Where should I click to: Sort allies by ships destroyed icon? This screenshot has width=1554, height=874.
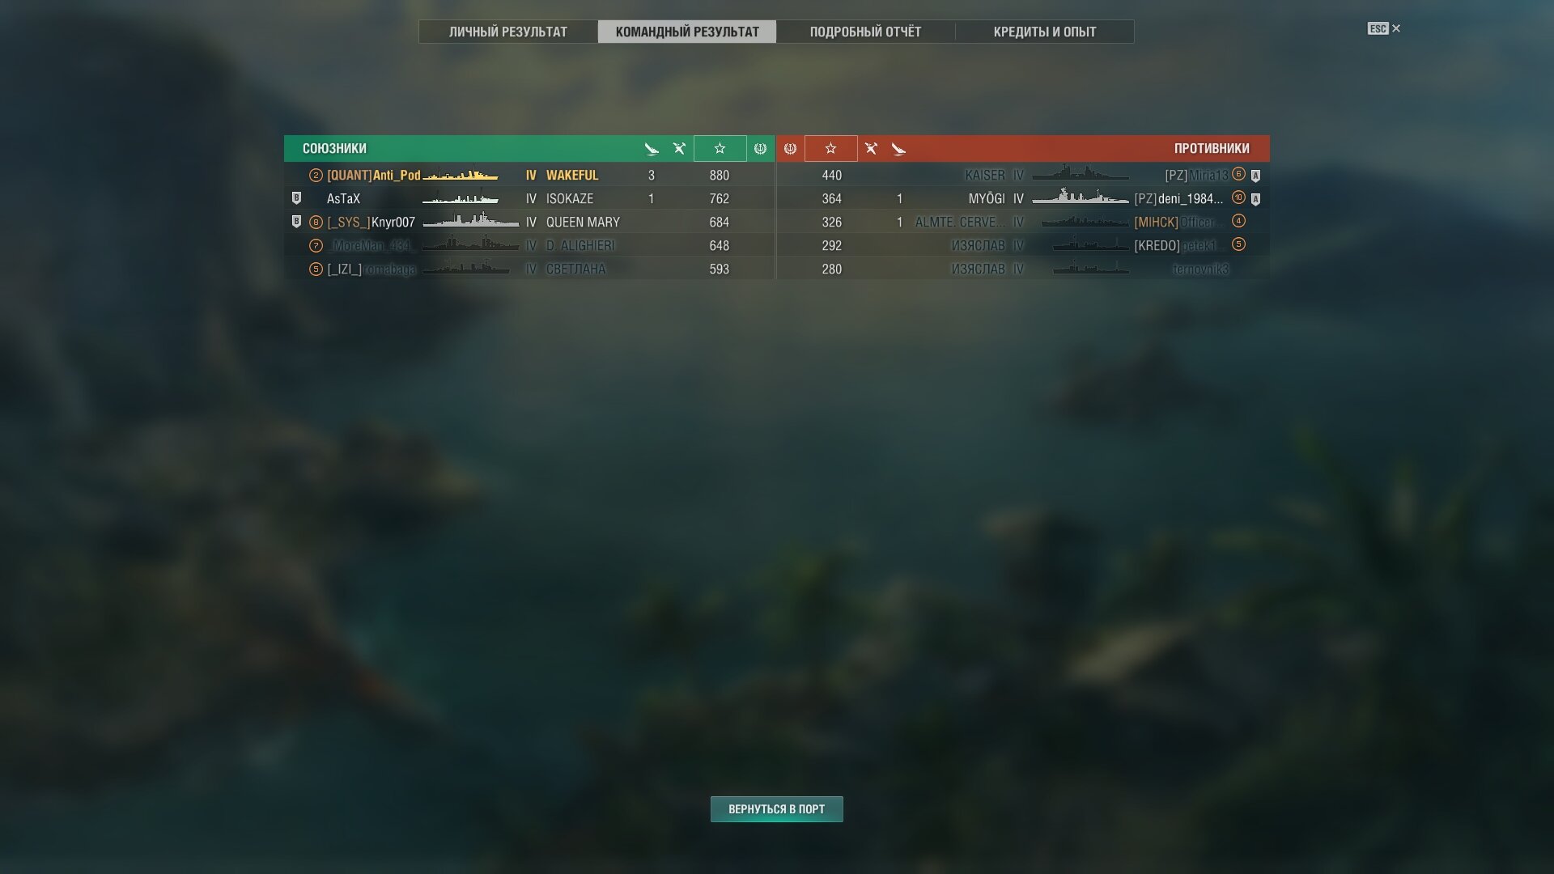coord(652,149)
